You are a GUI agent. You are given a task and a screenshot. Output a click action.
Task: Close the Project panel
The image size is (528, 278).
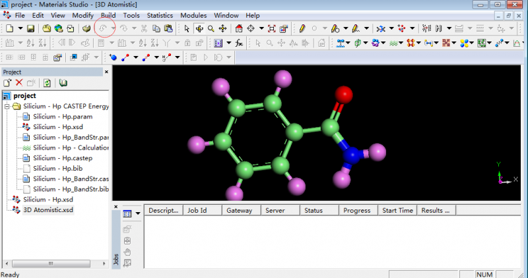[x=106, y=72]
